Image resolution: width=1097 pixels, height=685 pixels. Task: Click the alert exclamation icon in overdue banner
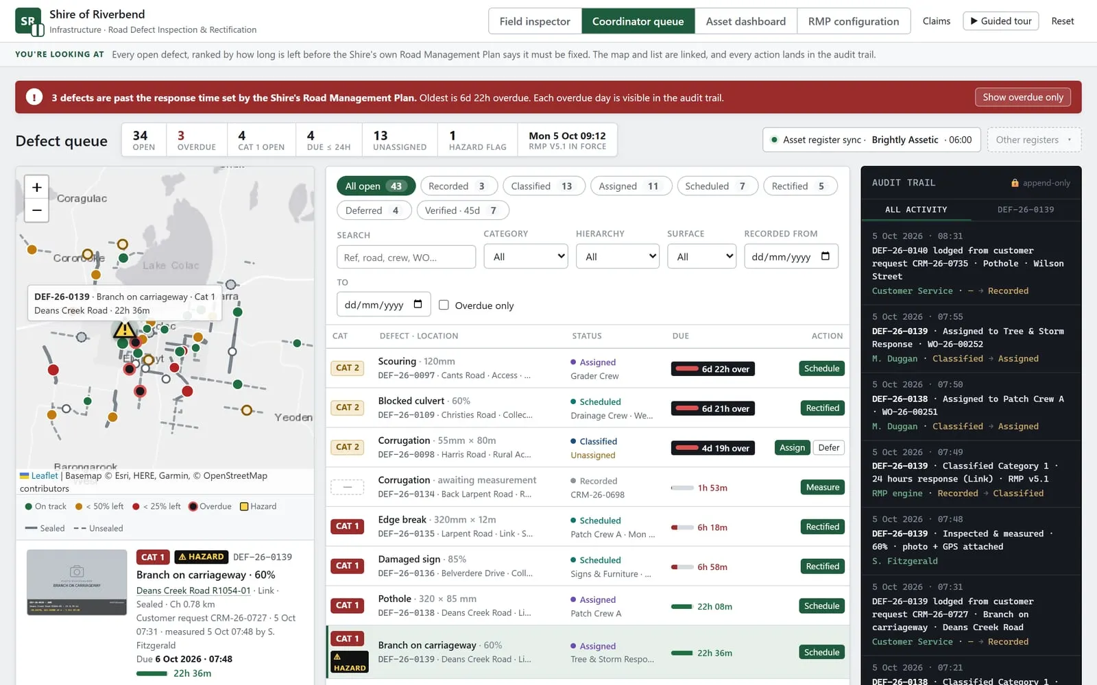pyautogui.click(x=34, y=97)
